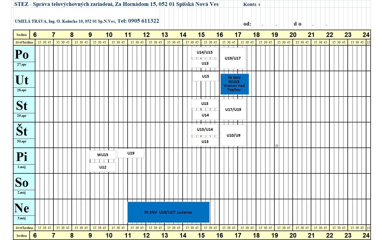Click hour 20 in the bottom header row
Screen dimensions: 382x240
(x=293, y=235)
